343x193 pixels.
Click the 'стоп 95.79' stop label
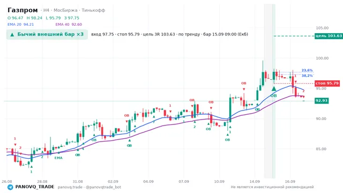pyautogui.click(x=327, y=84)
